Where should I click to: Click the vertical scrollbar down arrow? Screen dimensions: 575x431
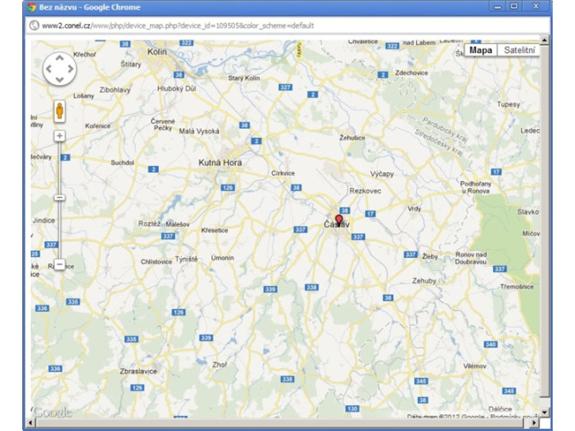click(x=545, y=412)
